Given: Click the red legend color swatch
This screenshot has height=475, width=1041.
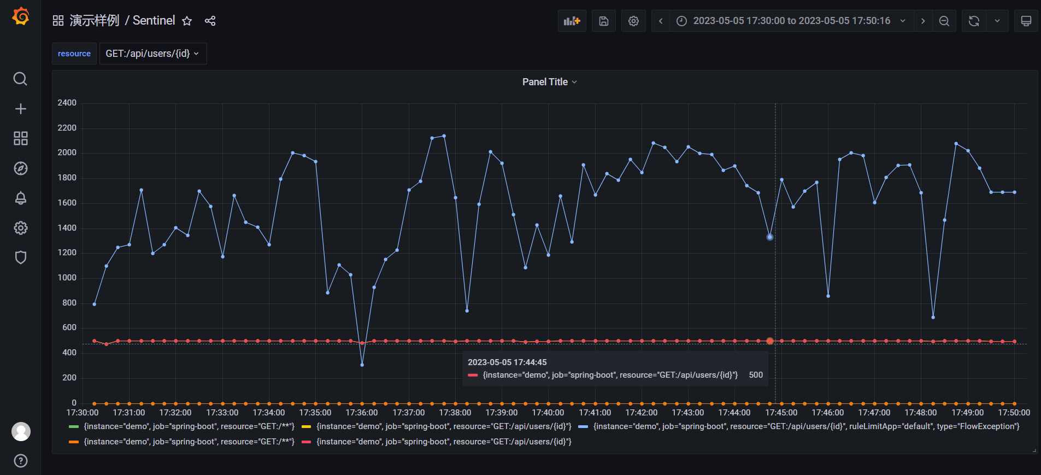Looking at the screenshot, I should click(306, 442).
